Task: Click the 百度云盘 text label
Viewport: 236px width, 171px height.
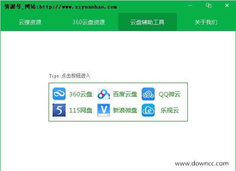Action: point(125,94)
